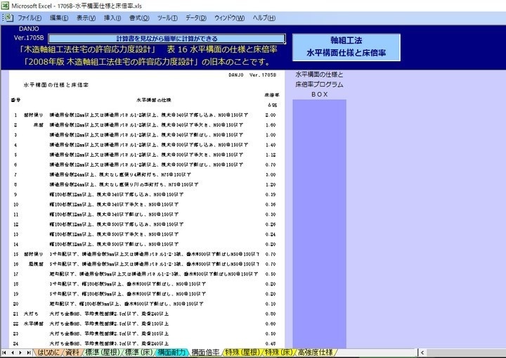Go to the previous sheet tab arrow

pos(12,352)
